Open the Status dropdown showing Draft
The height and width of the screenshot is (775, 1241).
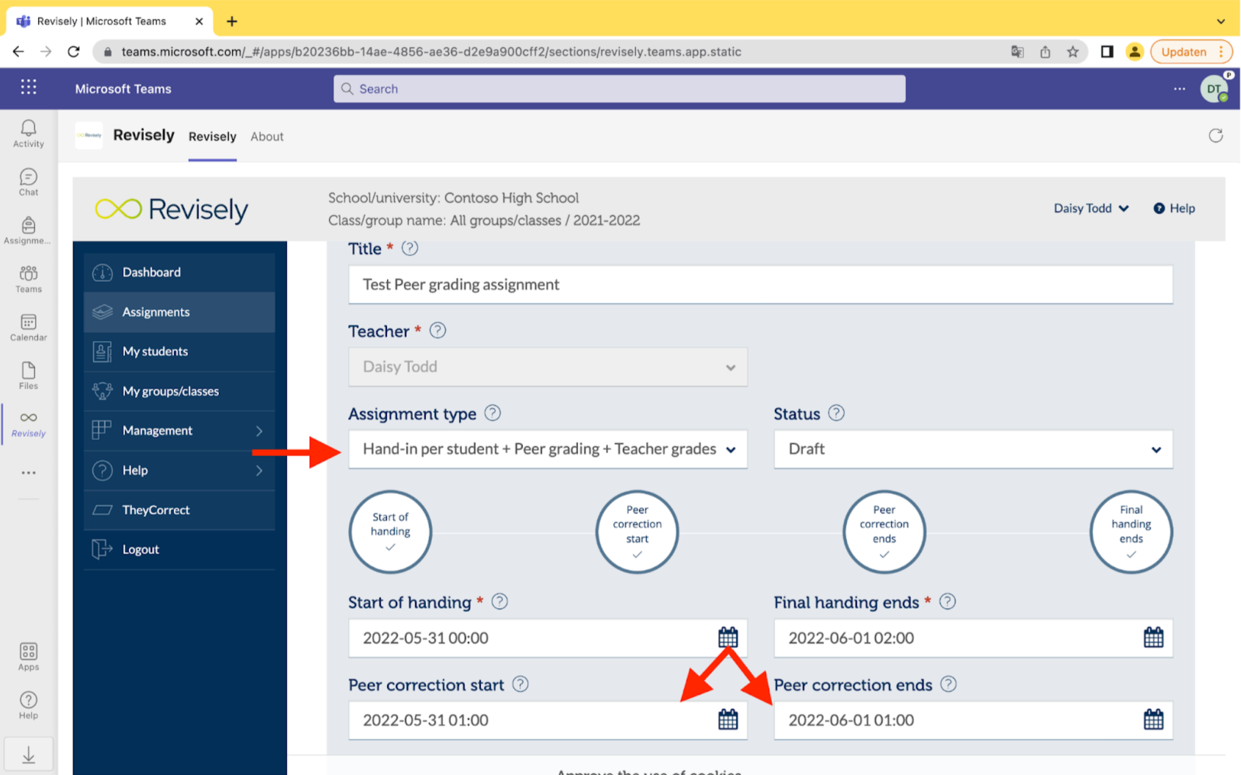pos(973,449)
